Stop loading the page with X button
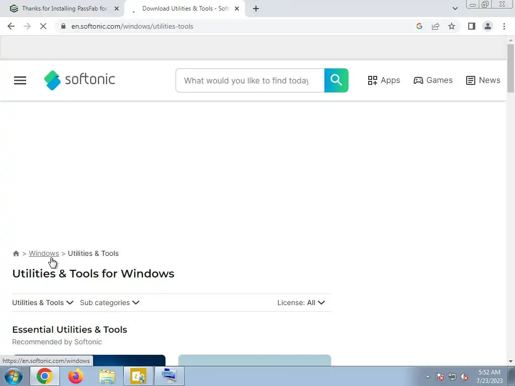 [x=43, y=26]
